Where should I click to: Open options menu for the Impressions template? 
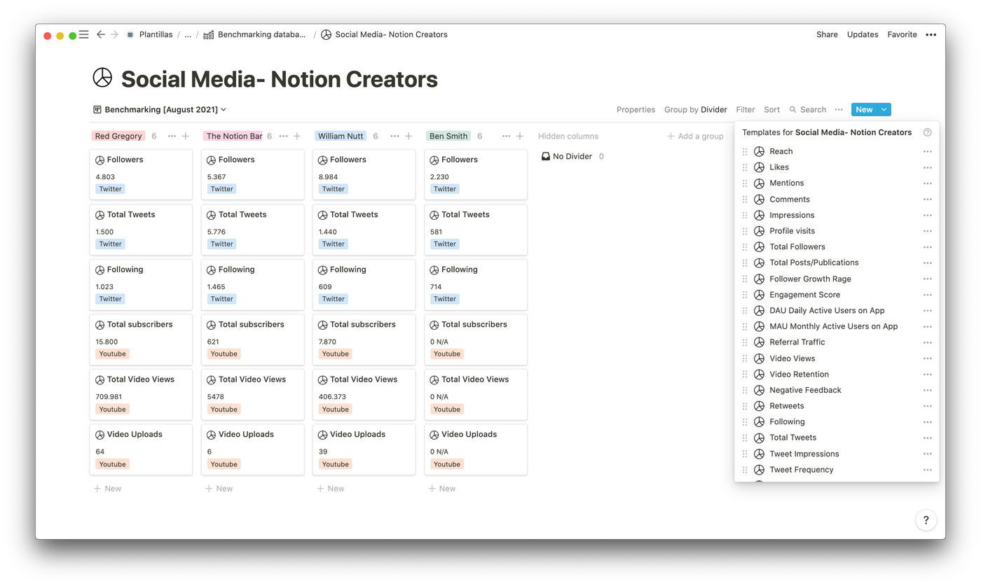(x=927, y=215)
